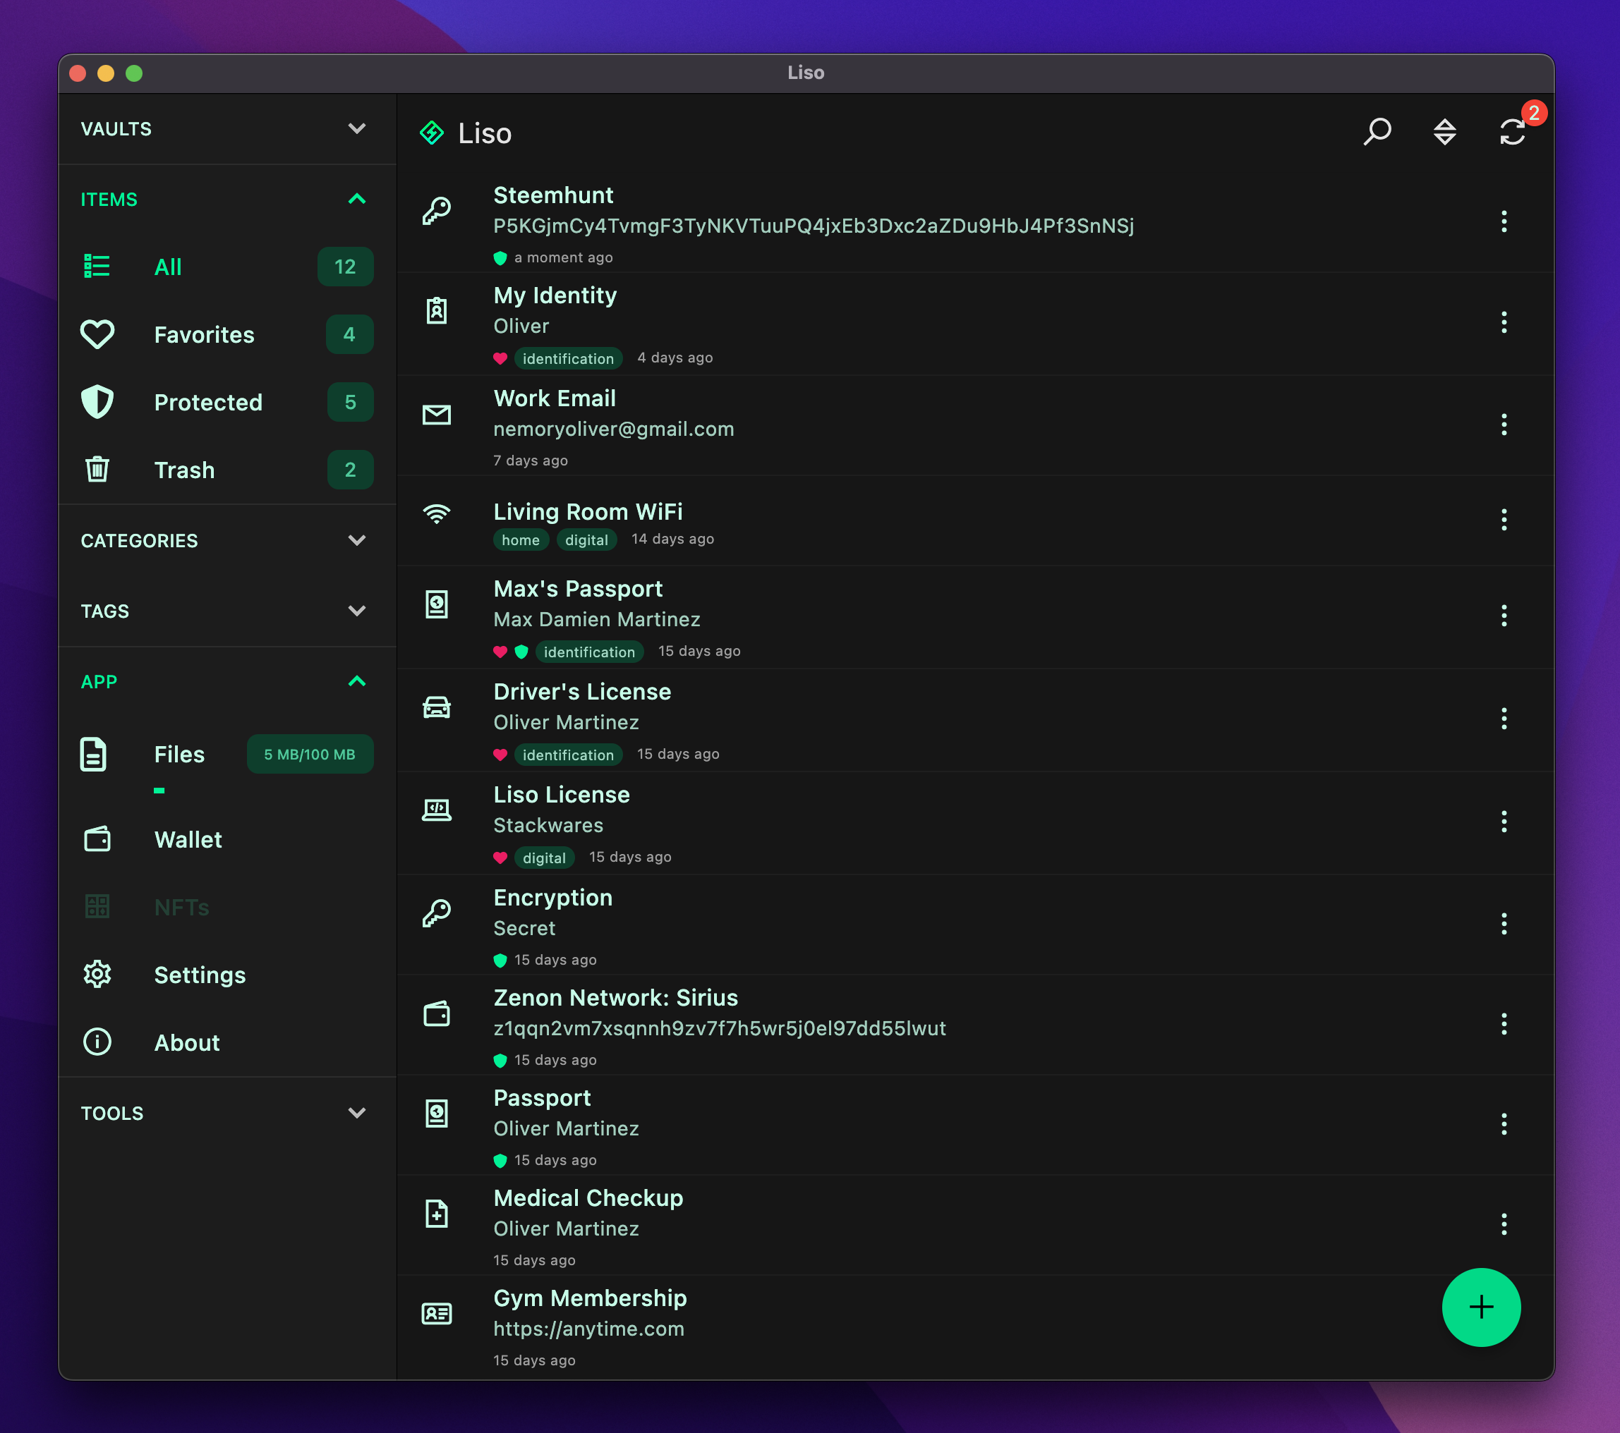
Task: Click the About info icon
Action: (97, 1042)
